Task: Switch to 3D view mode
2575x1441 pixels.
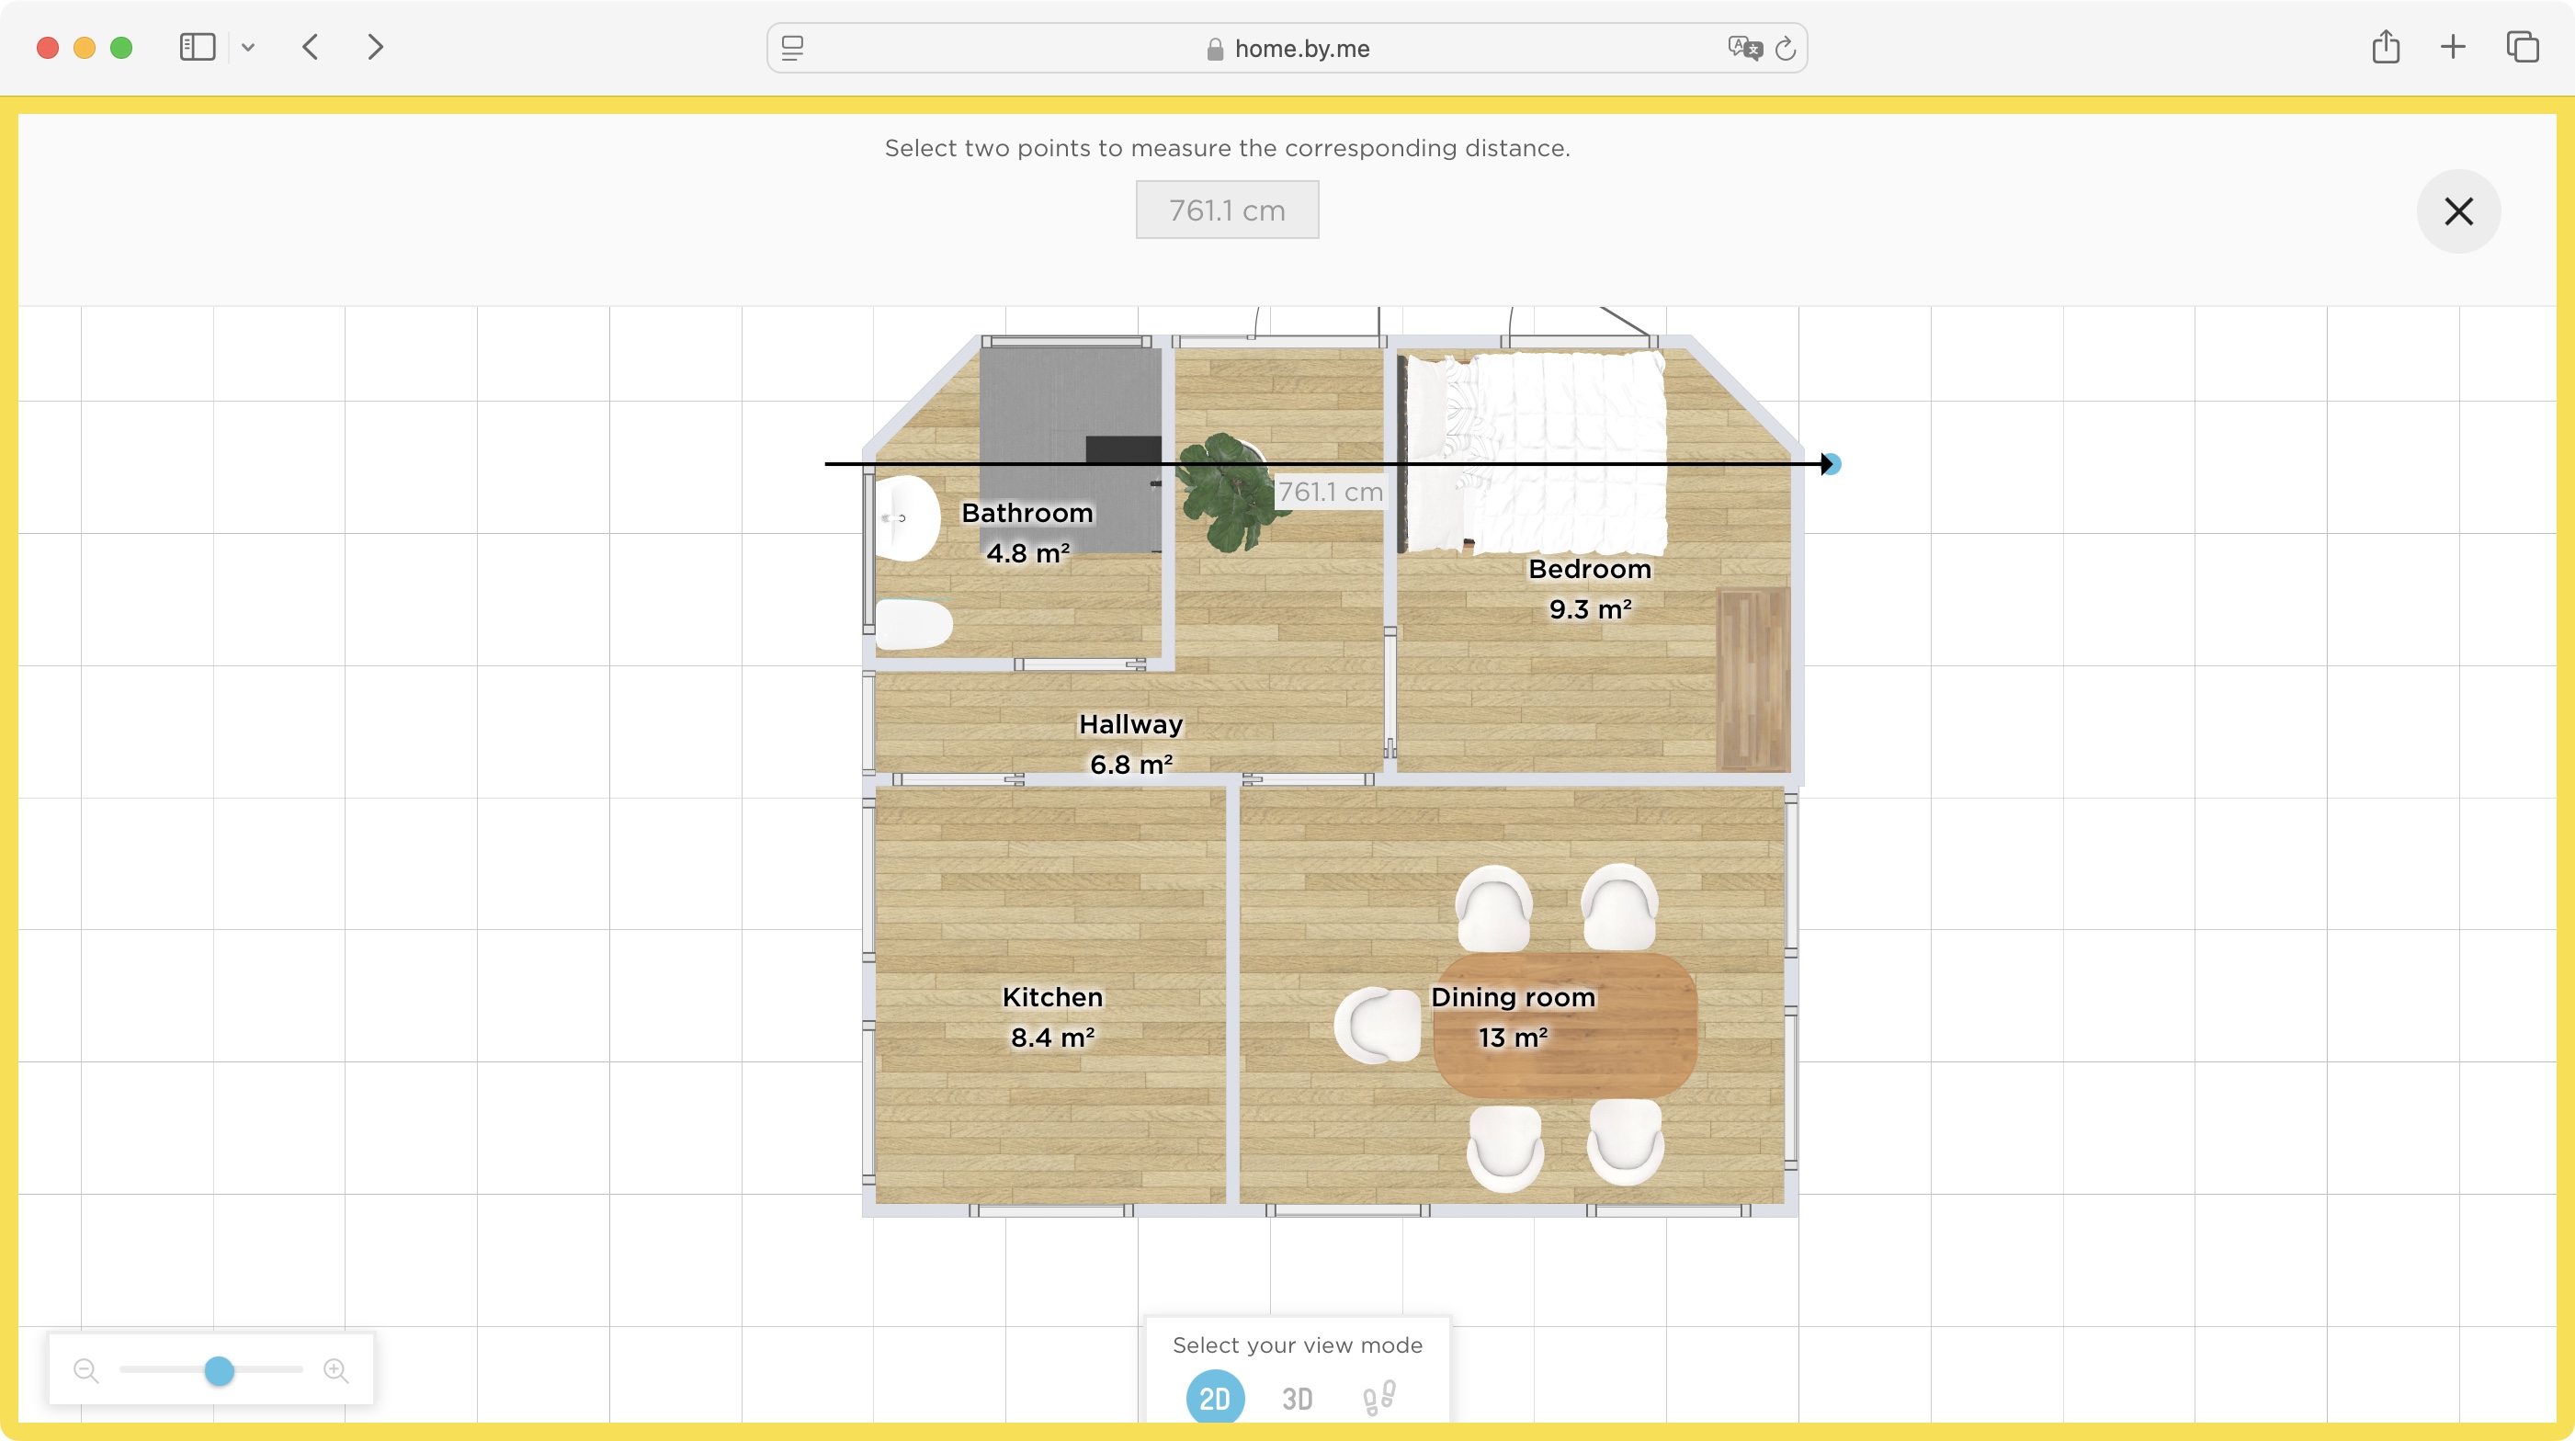Action: pos(1297,1398)
